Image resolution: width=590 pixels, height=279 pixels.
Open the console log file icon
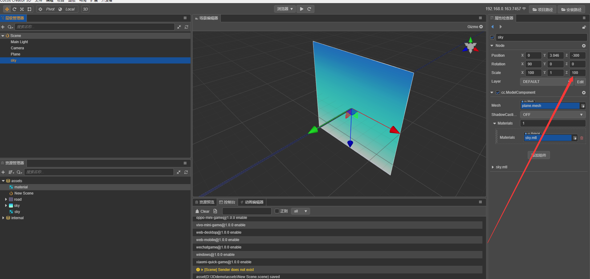[x=215, y=211]
